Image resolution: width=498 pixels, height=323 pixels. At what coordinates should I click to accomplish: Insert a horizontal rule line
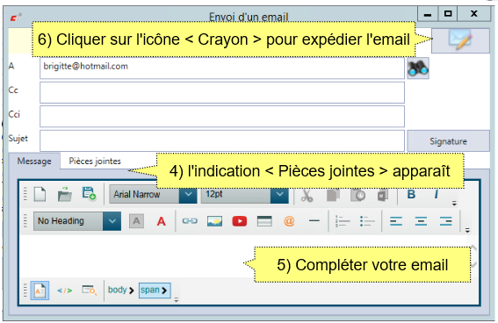pyautogui.click(x=314, y=220)
